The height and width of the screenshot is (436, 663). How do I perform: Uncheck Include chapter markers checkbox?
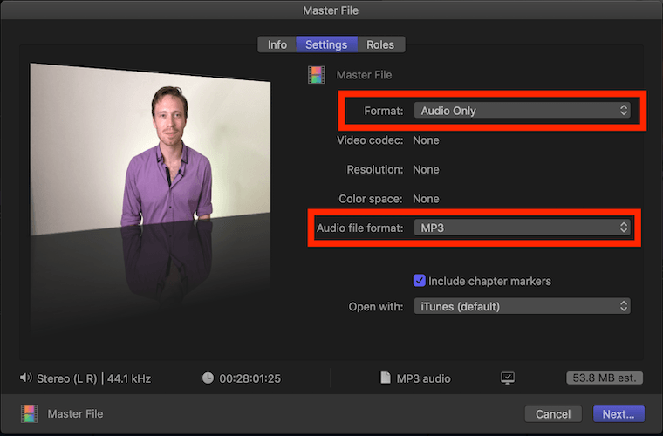pyautogui.click(x=419, y=281)
